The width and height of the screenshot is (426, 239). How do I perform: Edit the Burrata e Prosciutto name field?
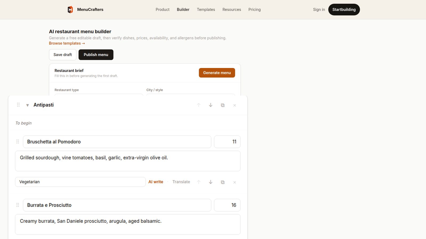coord(117,205)
